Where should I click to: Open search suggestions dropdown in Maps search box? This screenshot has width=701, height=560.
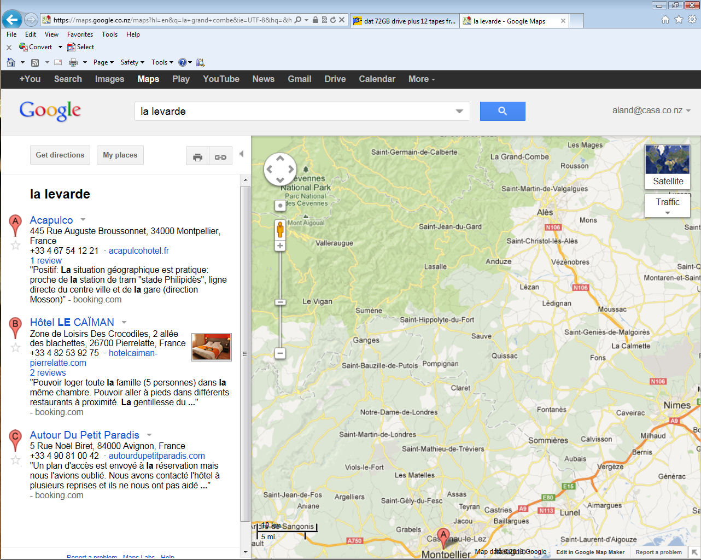[459, 111]
